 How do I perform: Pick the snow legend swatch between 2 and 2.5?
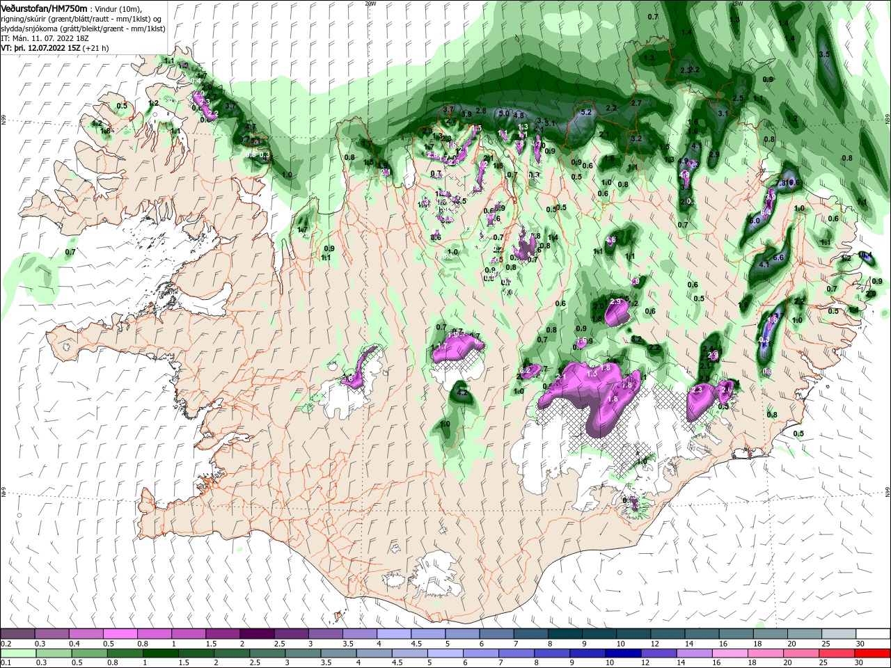click(x=257, y=634)
